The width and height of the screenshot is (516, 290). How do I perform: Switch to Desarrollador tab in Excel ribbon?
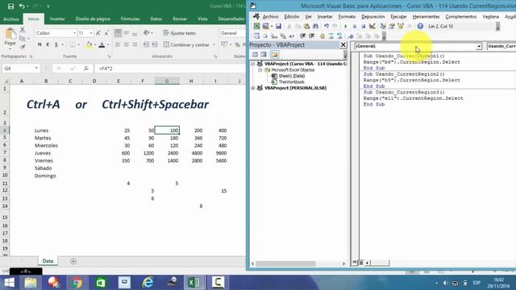click(x=231, y=19)
